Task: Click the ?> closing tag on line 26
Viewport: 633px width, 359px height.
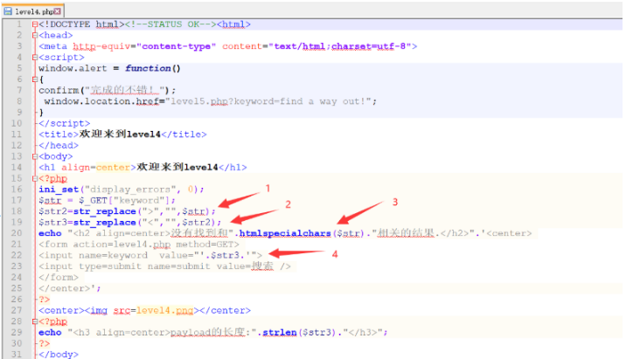Action: tap(45, 300)
